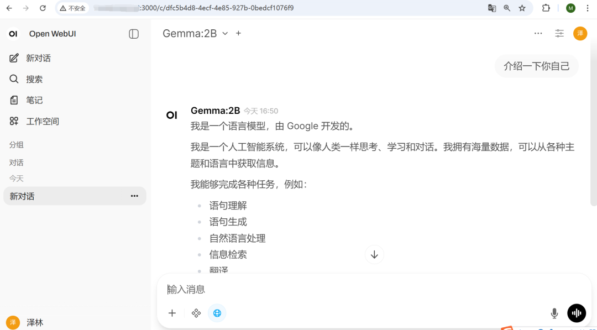
Task: Toggle the sidebar collapse icon
Action: click(133, 34)
